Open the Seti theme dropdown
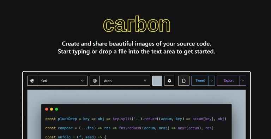 coord(62,81)
